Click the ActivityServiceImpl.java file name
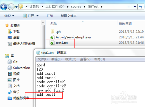 click(73, 37)
